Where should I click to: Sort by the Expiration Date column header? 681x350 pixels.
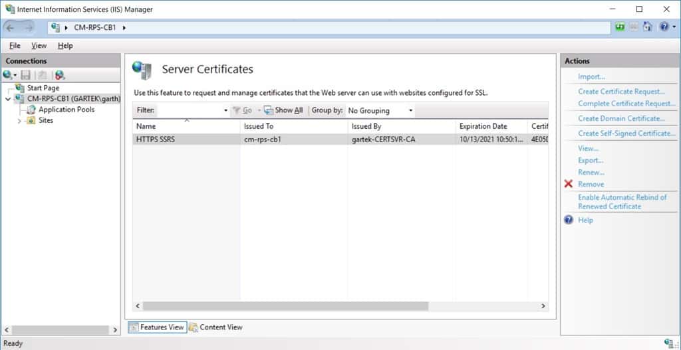click(x=491, y=126)
